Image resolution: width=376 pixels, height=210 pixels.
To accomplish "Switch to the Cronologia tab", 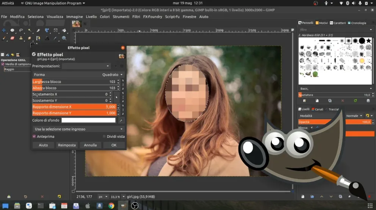I will click(357, 23).
